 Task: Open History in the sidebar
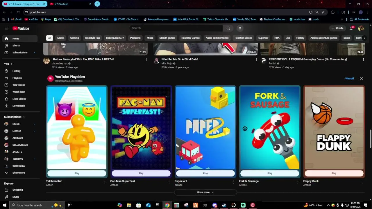click(x=20, y=71)
